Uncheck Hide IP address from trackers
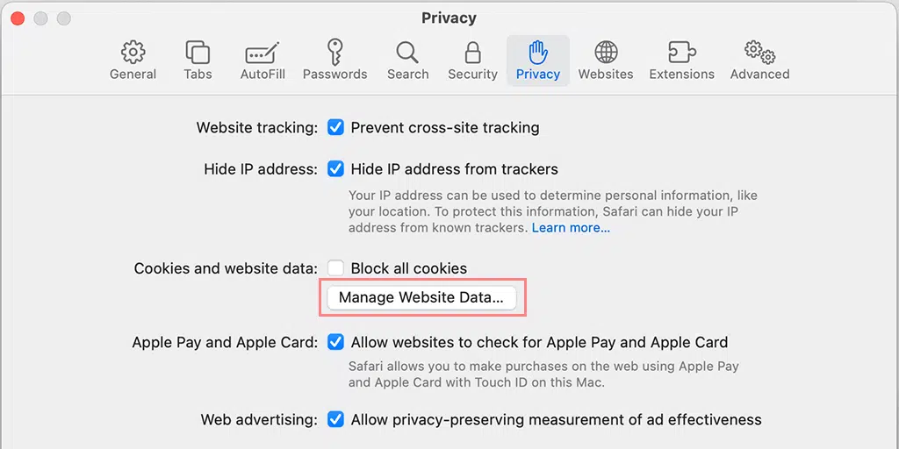The height and width of the screenshot is (449, 899). coord(335,168)
